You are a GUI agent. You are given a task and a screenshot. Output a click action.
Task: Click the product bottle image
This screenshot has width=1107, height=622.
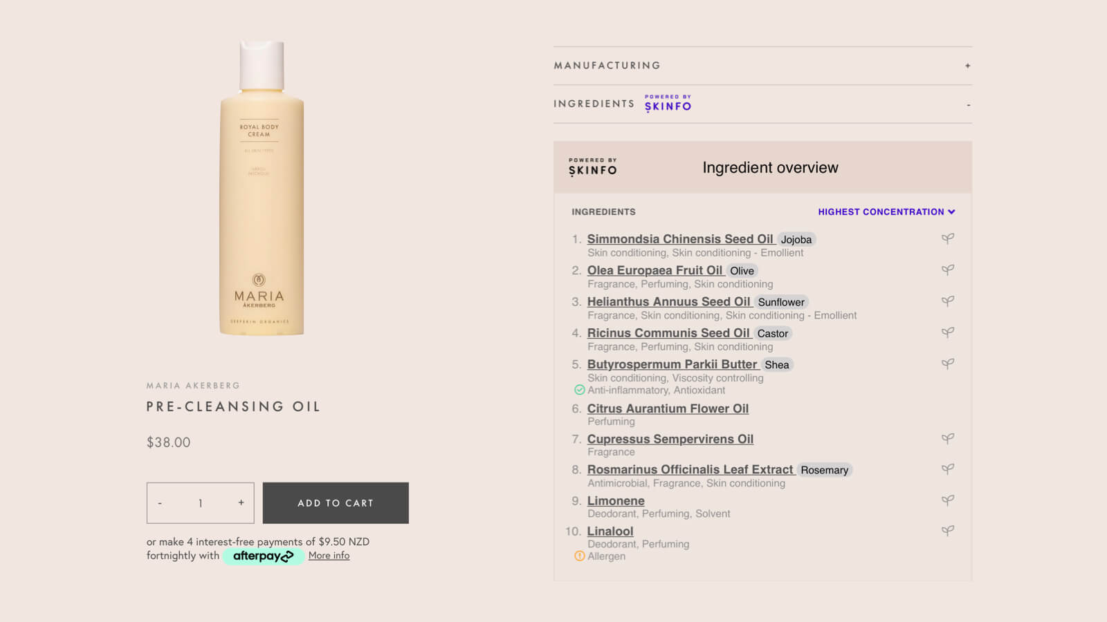tap(262, 188)
